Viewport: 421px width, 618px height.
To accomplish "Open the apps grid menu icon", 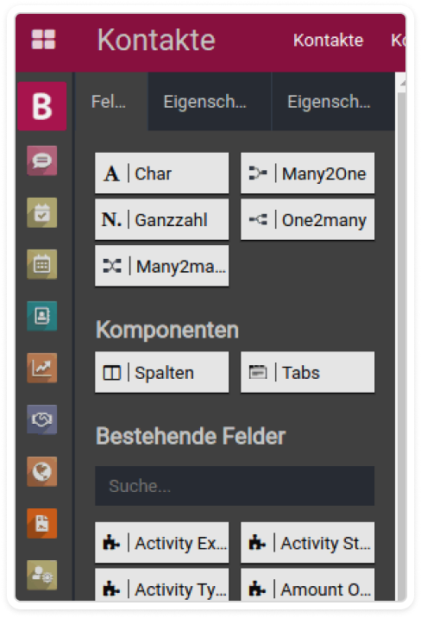I will tap(43, 40).
